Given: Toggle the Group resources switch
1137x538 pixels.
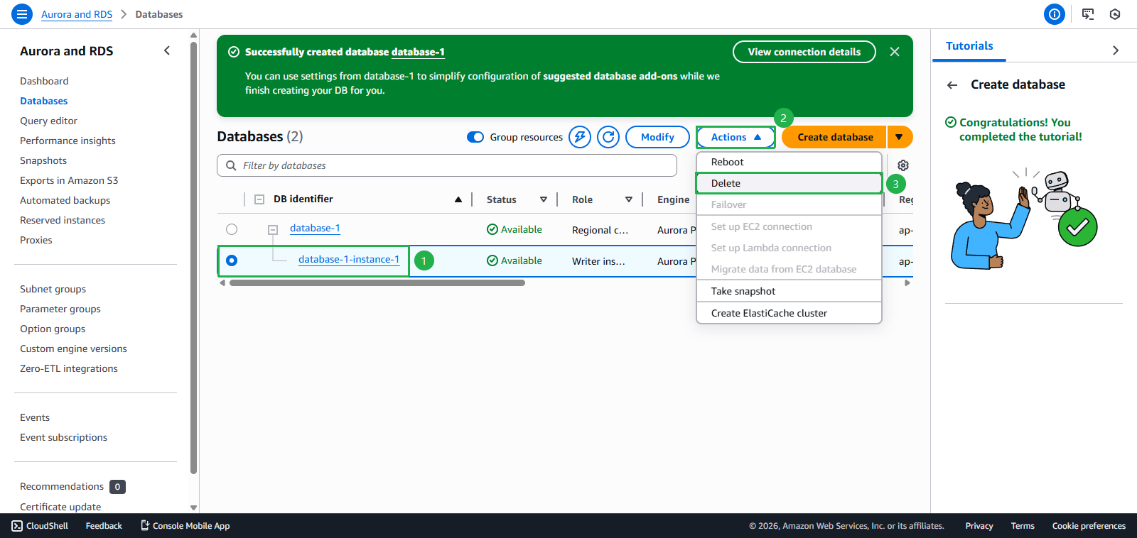Looking at the screenshot, I should click(x=475, y=137).
